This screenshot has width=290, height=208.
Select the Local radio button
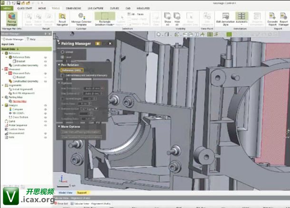tap(63, 57)
